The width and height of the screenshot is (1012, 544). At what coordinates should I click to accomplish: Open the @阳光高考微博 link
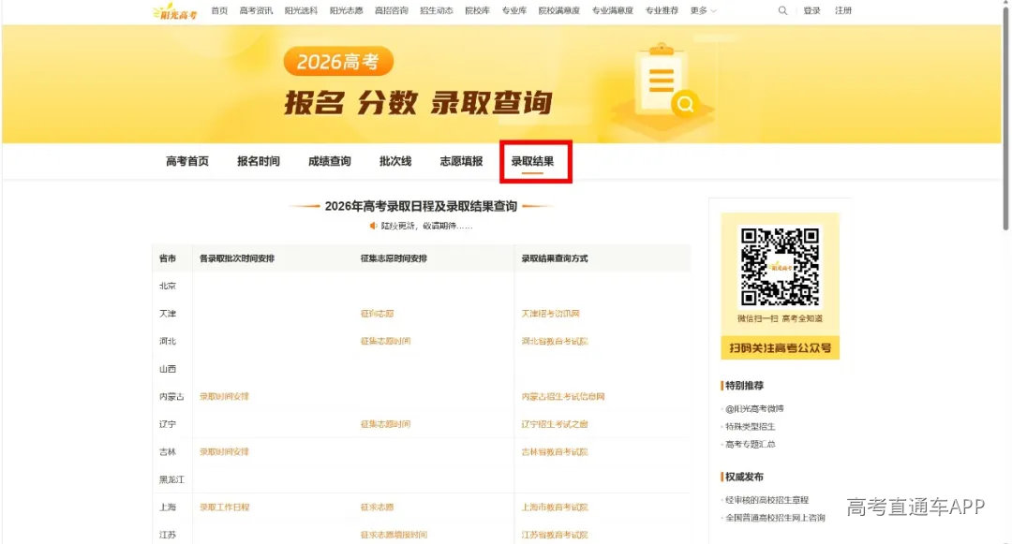pyautogui.click(x=753, y=408)
